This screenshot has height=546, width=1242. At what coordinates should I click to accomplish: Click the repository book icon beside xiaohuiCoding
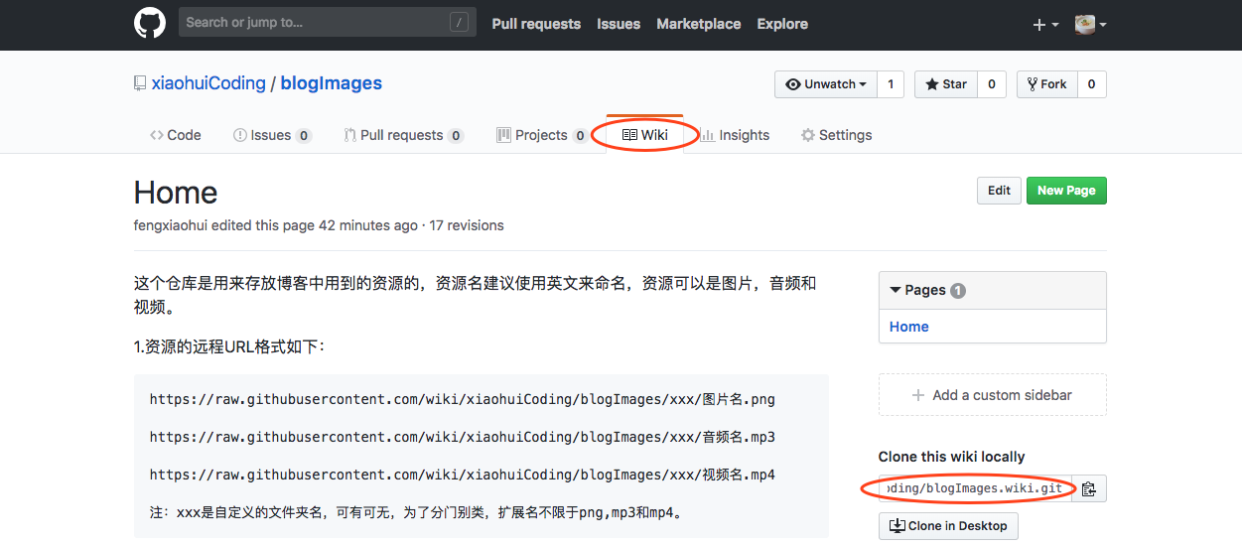coord(140,83)
